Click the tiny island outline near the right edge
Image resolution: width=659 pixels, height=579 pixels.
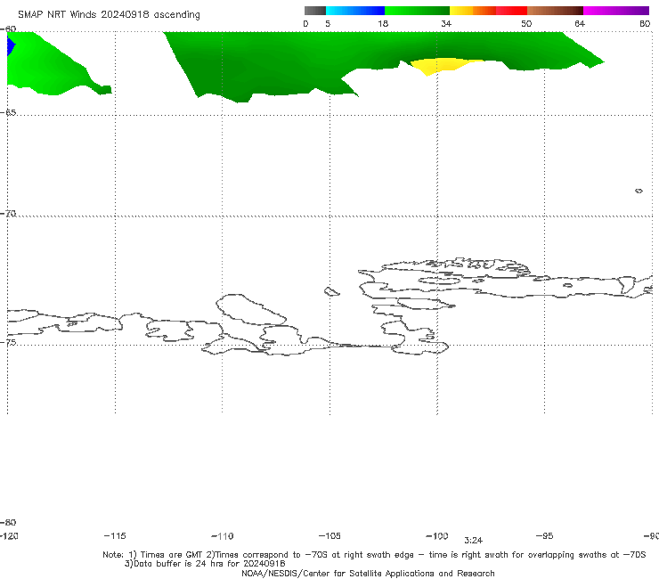click(639, 191)
